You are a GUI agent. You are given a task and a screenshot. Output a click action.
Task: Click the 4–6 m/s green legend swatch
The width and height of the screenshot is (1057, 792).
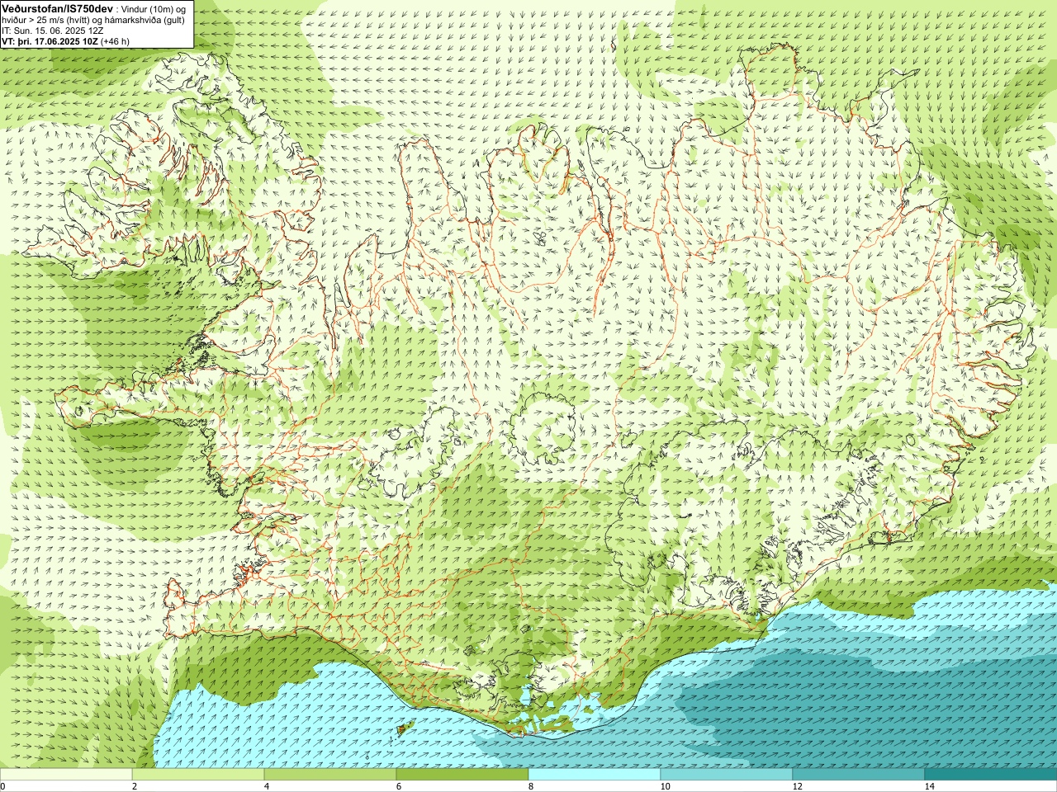coord(330,775)
